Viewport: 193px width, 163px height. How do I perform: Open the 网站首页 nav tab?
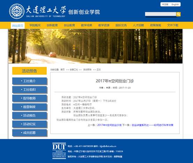(x=17, y=25)
